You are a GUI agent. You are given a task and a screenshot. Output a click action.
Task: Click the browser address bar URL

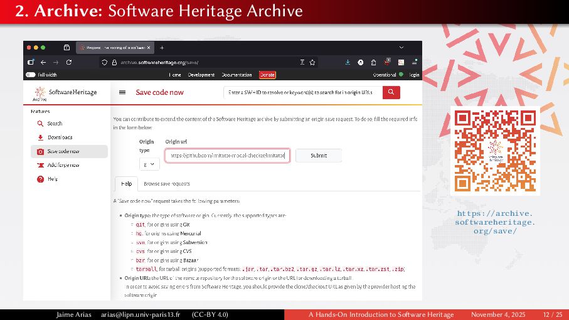point(159,62)
